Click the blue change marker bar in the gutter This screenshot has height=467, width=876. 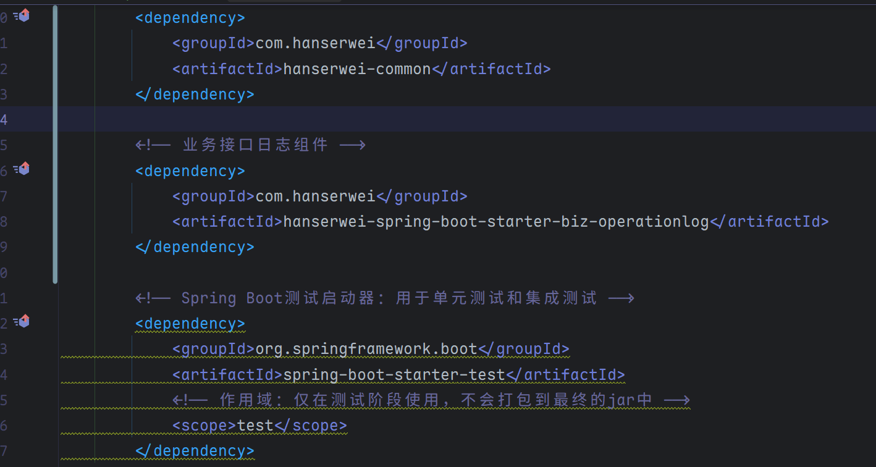[56, 142]
